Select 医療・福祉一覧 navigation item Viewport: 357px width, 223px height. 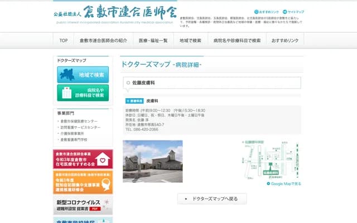pos(153,41)
